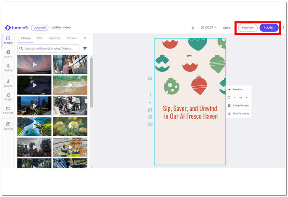This screenshot has height=197, width=288.
Task: Click the Upgrade button
Action: [x=39, y=27]
